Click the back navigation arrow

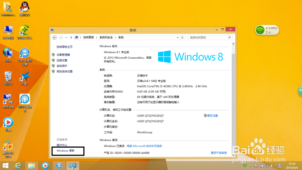pyautogui.click(x=54, y=38)
